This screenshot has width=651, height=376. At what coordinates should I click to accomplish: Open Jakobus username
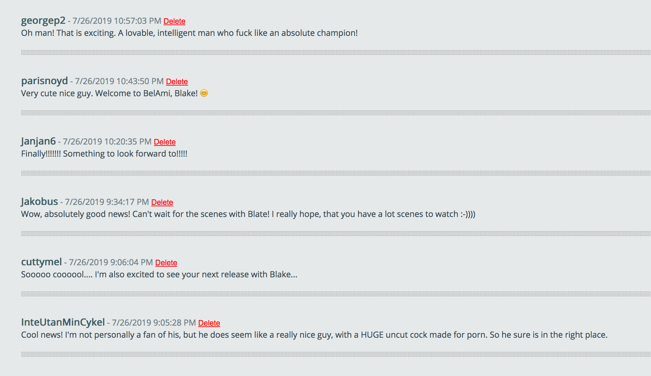[x=39, y=202]
